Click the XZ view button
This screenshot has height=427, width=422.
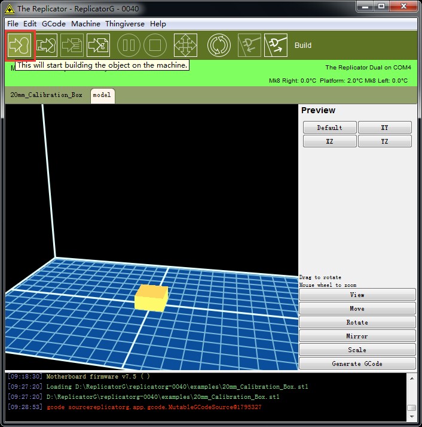[329, 141]
